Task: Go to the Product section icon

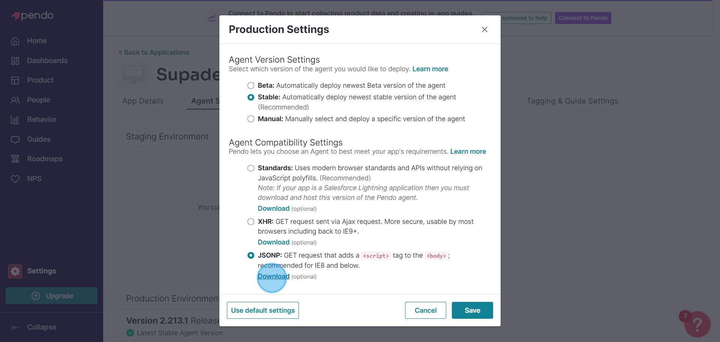Action: (15, 80)
